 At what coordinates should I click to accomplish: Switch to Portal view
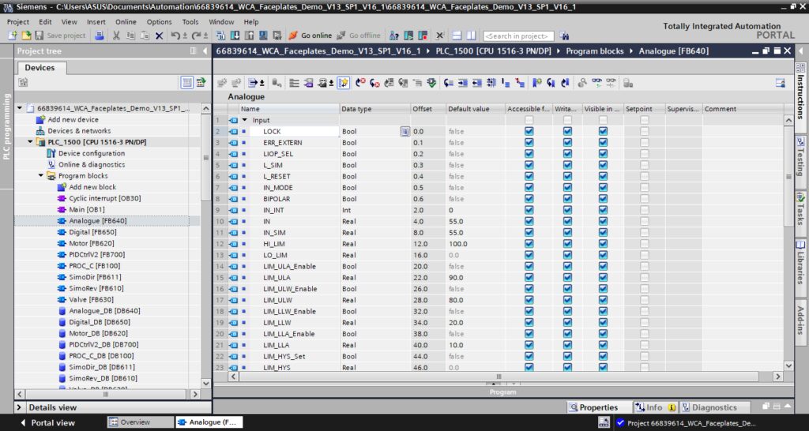pyautogui.click(x=47, y=422)
